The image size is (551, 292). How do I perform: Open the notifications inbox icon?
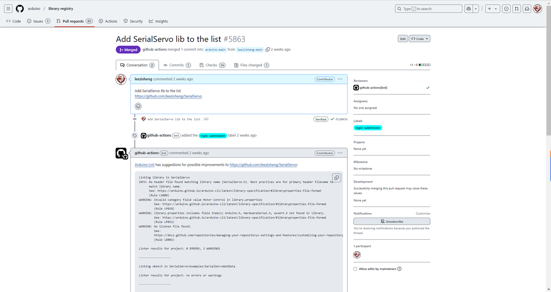tap(526, 9)
